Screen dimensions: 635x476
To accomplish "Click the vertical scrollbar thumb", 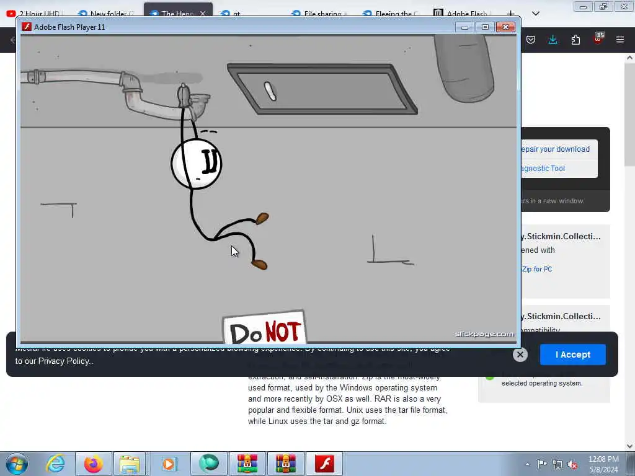I will (x=629, y=115).
